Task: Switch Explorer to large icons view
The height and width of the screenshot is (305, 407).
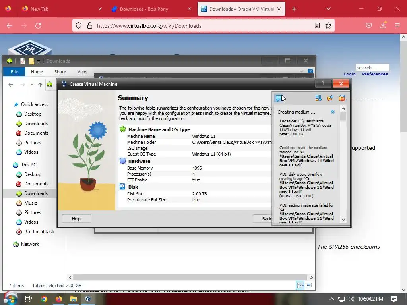Action: 309,285
